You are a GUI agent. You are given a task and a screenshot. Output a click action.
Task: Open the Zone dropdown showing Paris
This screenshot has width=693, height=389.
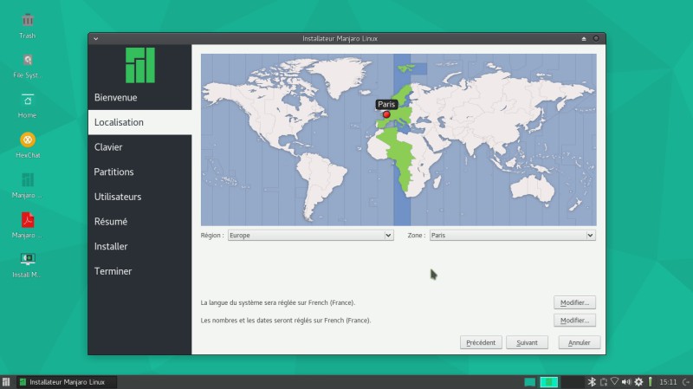click(513, 235)
